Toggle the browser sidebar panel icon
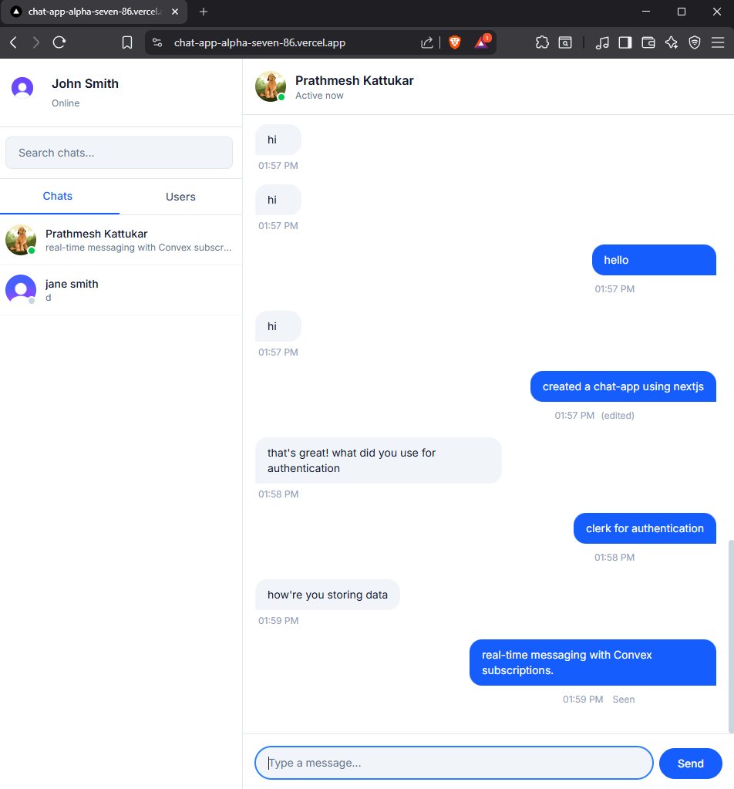 coord(625,42)
